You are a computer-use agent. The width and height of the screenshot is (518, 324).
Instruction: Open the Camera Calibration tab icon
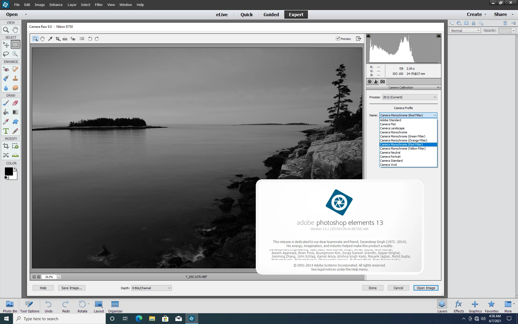coord(383,82)
